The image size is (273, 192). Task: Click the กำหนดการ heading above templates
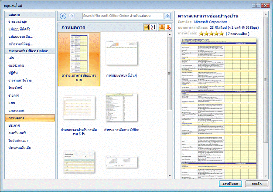(x=73, y=27)
